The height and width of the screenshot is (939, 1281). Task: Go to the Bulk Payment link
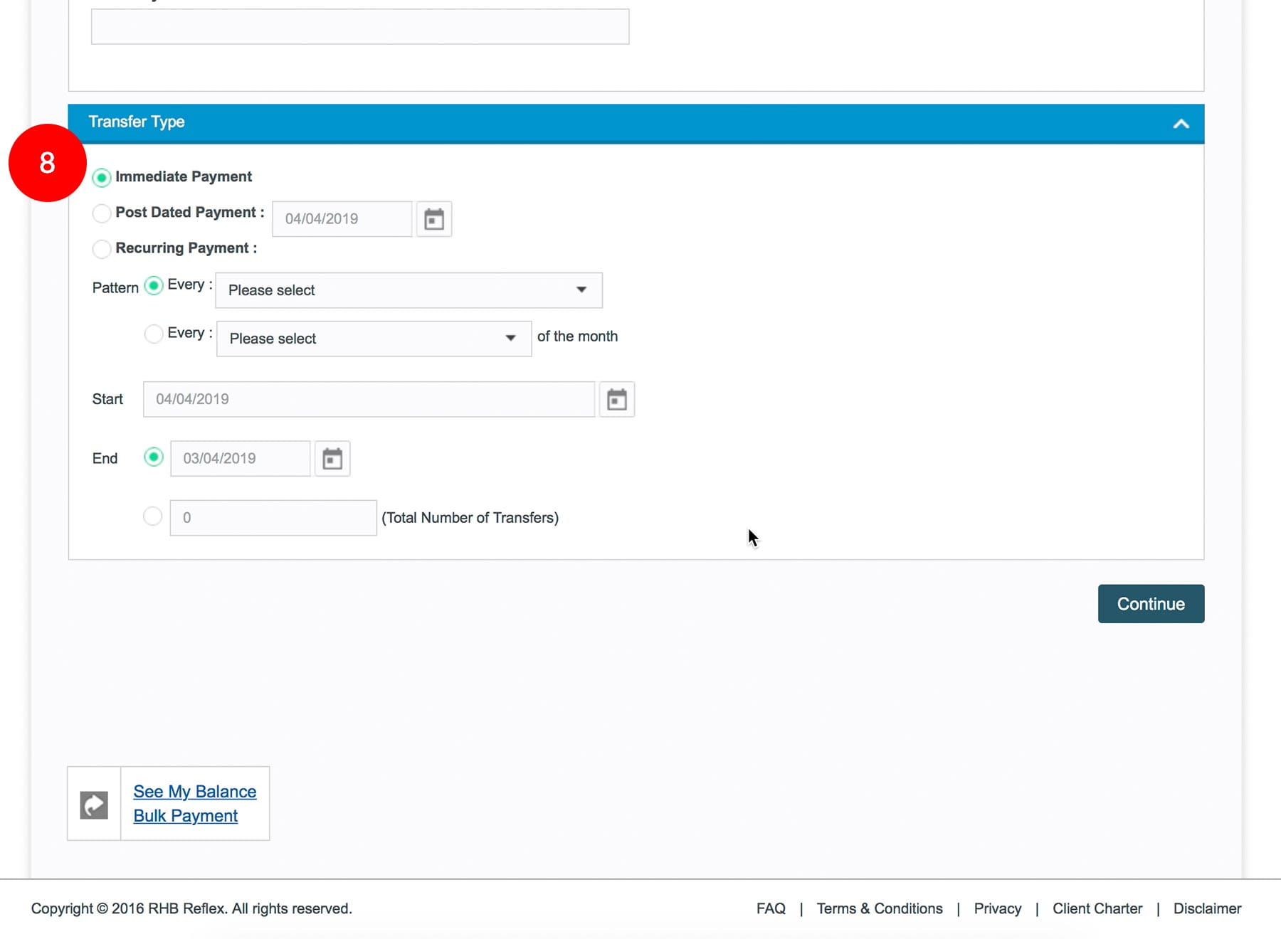coord(185,816)
